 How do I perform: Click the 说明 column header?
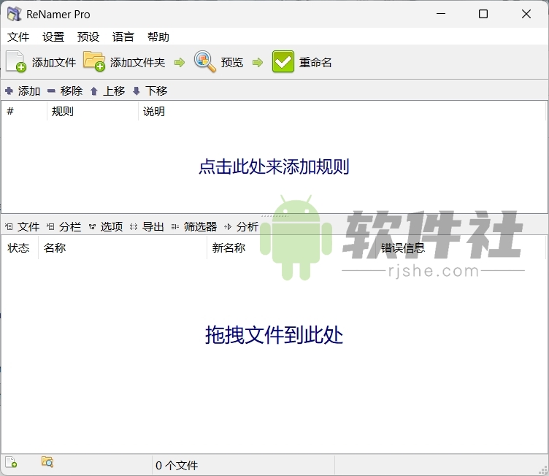[x=342, y=112]
